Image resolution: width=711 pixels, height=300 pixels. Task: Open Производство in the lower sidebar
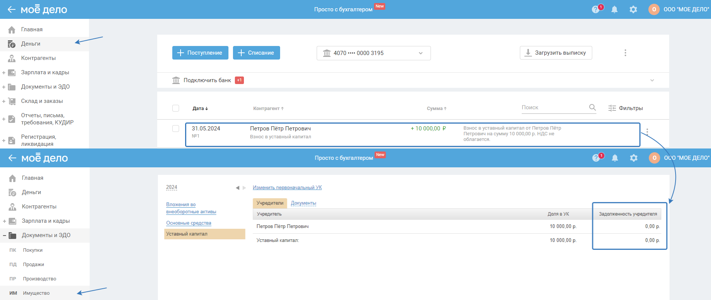pyautogui.click(x=40, y=279)
